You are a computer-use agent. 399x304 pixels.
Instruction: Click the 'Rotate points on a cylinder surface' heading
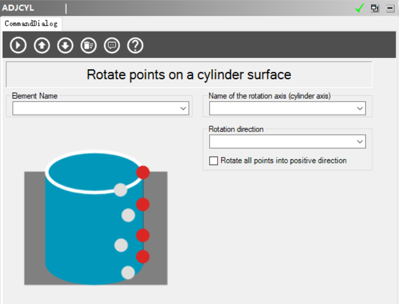[189, 75]
